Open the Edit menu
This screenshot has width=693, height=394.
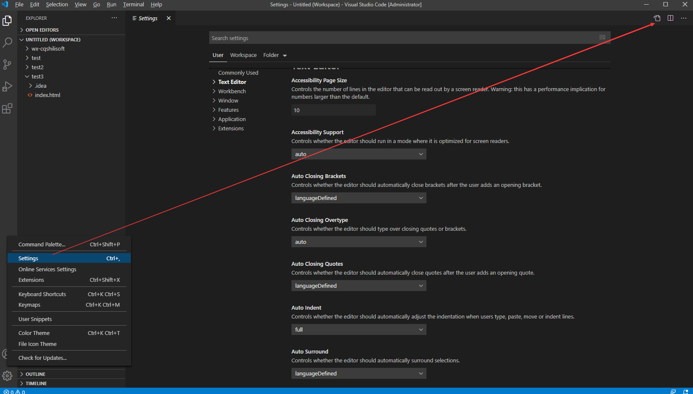tap(35, 4)
